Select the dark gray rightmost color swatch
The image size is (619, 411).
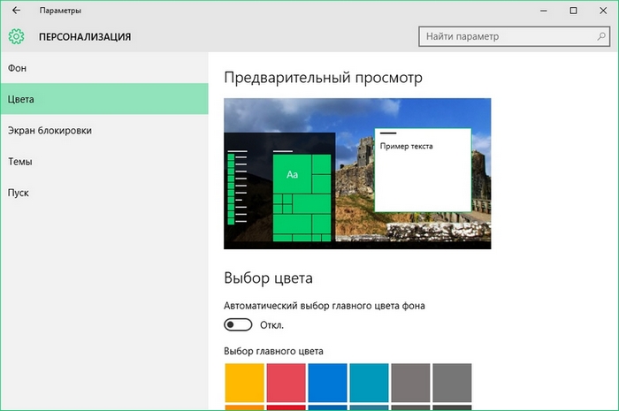pos(453,382)
